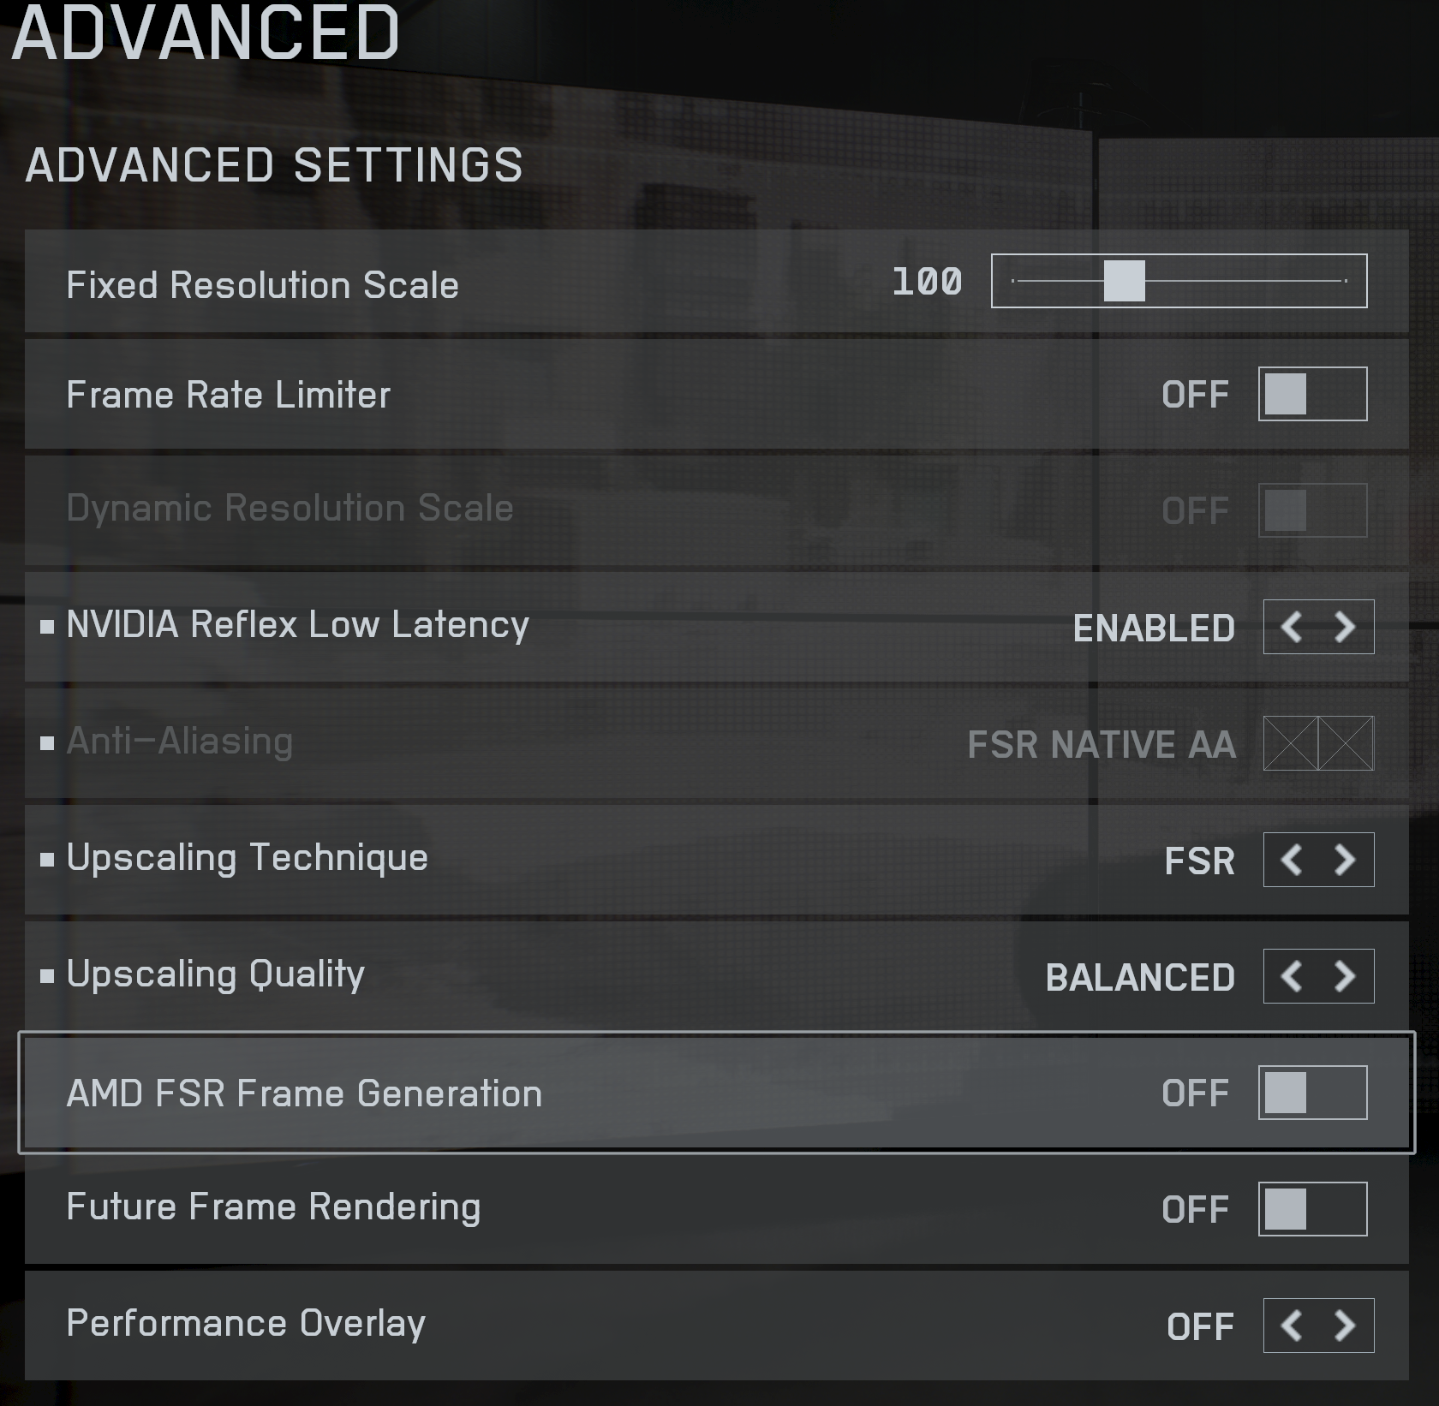Select the NVIDIA Reflex ENABLED value
The width and height of the screenshot is (1439, 1406).
[x=1154, y=629]
